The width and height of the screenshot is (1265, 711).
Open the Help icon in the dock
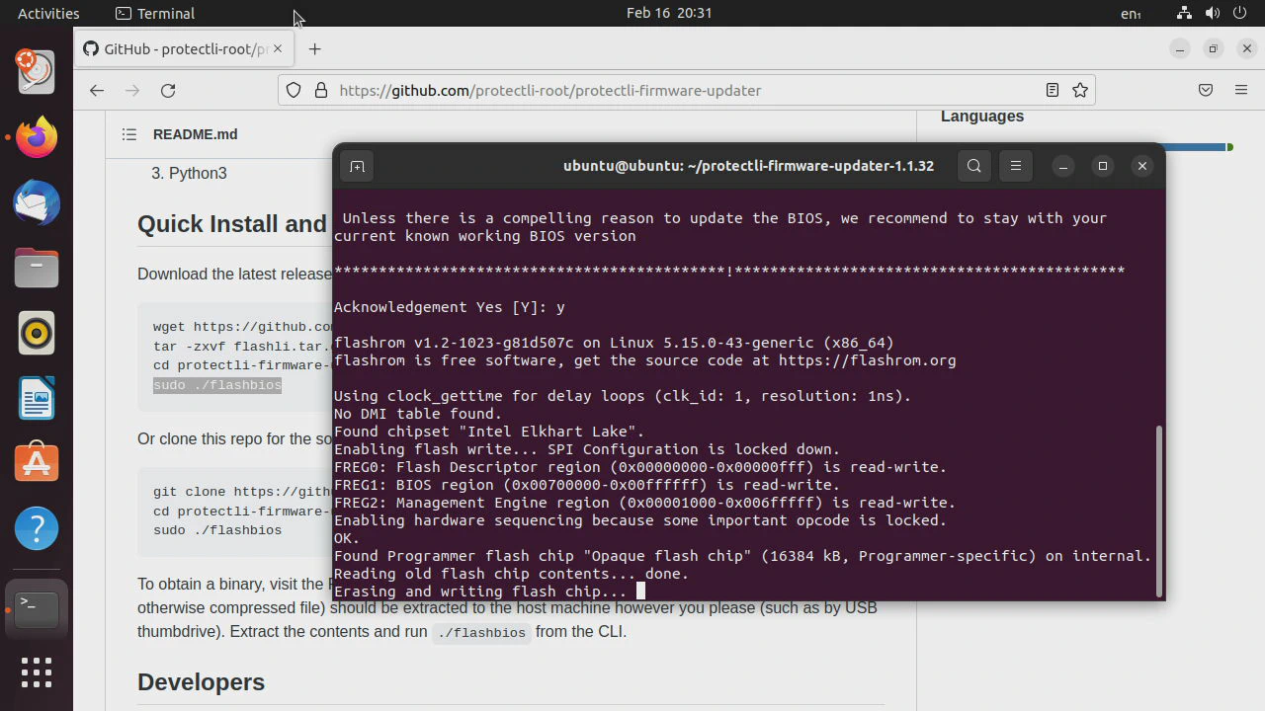pyautogui.click(x=37, y=529)
